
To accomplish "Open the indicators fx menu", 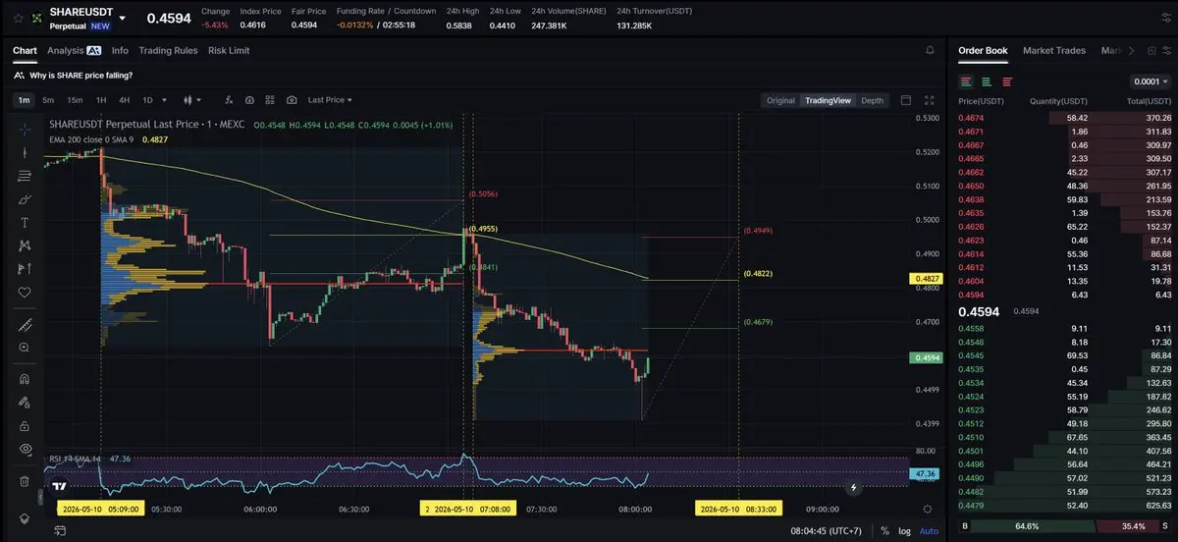I will (229, 100).
